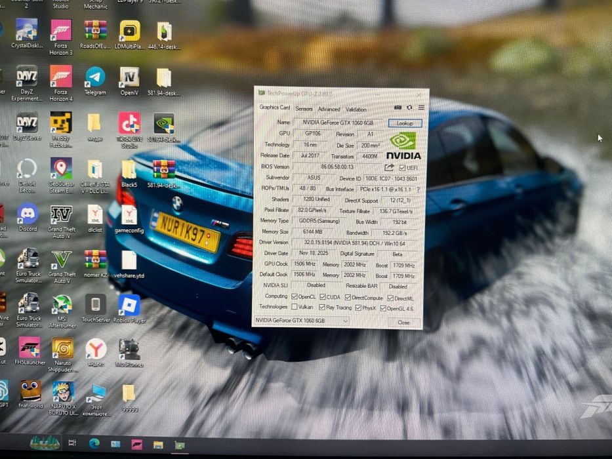Toggle the Ray Tracing checkbox
This screenshot has height=459, width=612.
tap(322, 308)
